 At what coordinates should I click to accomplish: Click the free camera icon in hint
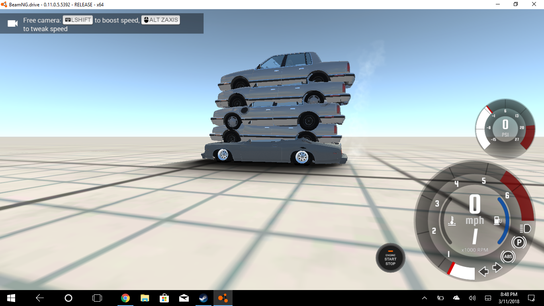tap(13, 24)
